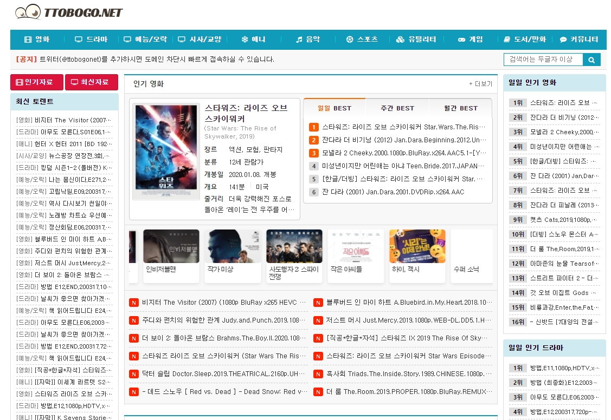Click rank 3 badge beside 모넬라 2 Cheeky

click(314, 153)
